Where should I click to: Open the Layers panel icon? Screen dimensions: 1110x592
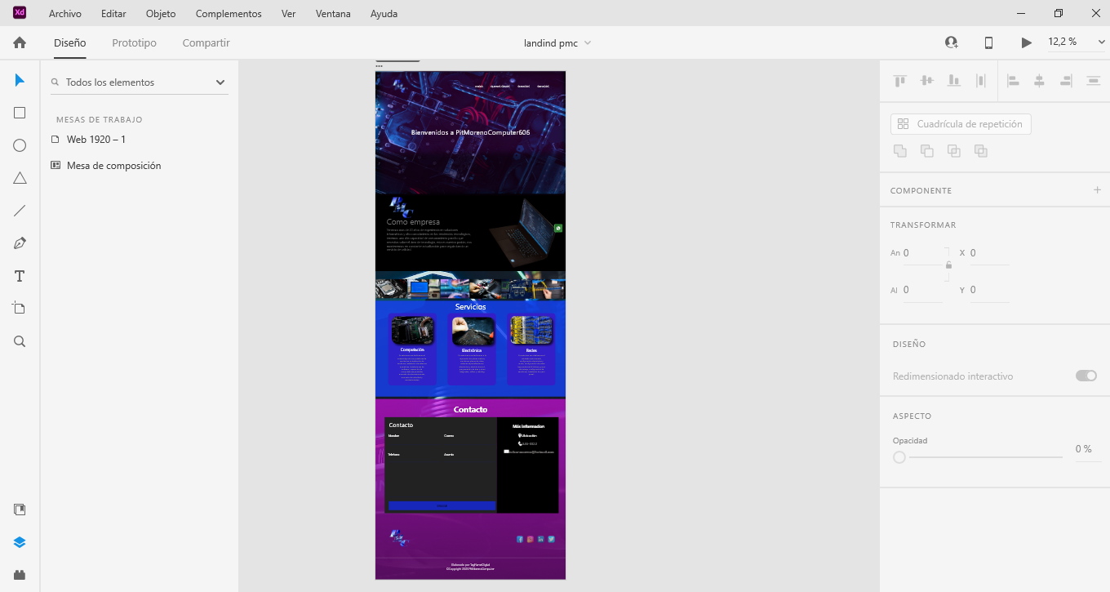point(20,542)
